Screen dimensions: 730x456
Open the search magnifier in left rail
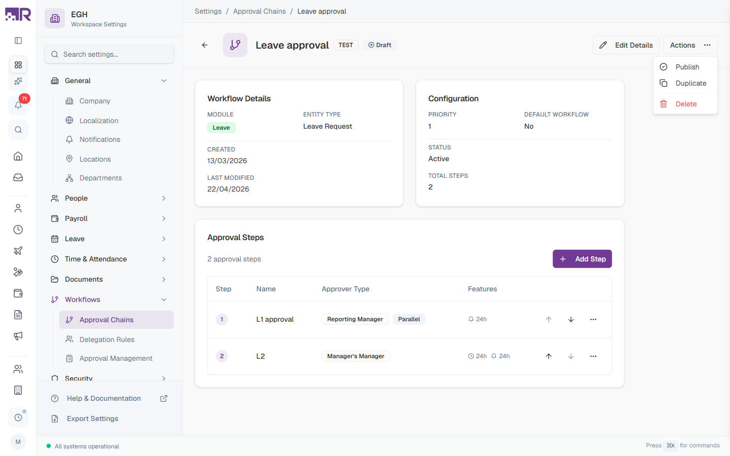click(18, 130)
